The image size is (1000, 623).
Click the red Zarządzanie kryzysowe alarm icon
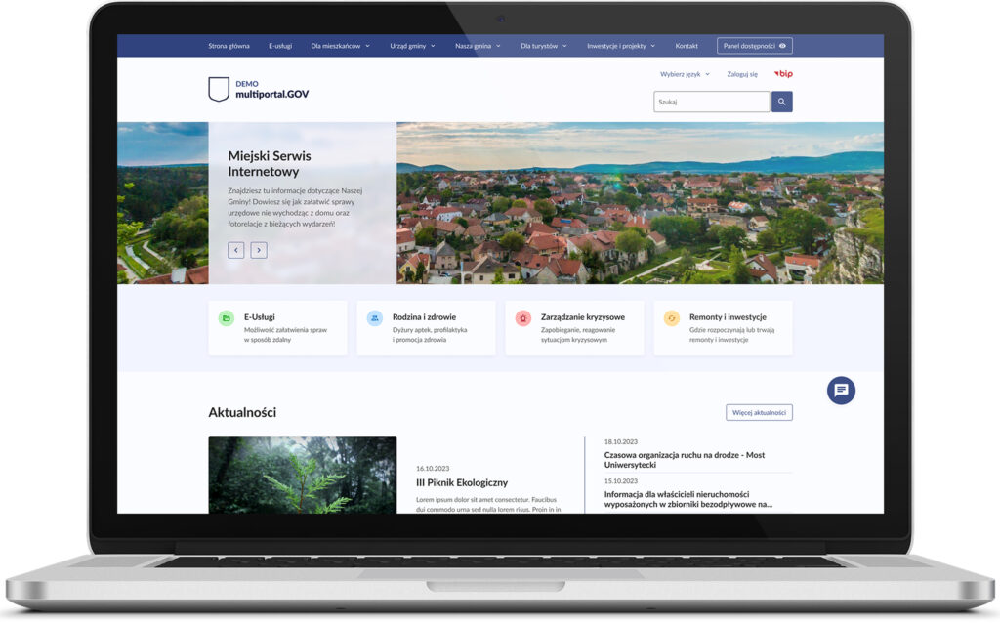522,318
